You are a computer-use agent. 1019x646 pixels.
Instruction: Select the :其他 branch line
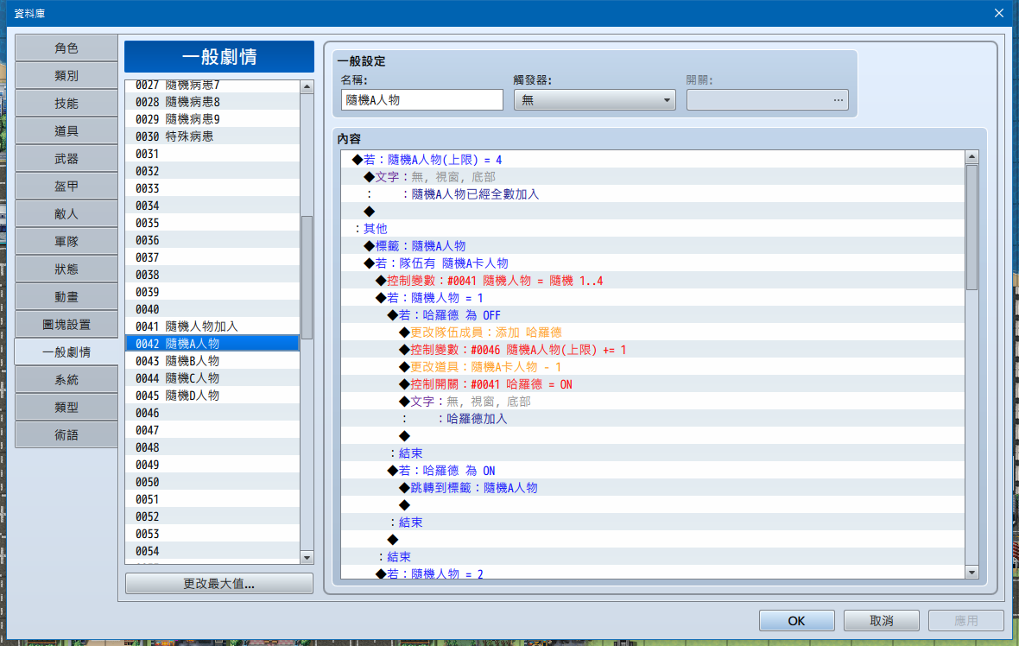pyautogui.click(x=653, y=229)
